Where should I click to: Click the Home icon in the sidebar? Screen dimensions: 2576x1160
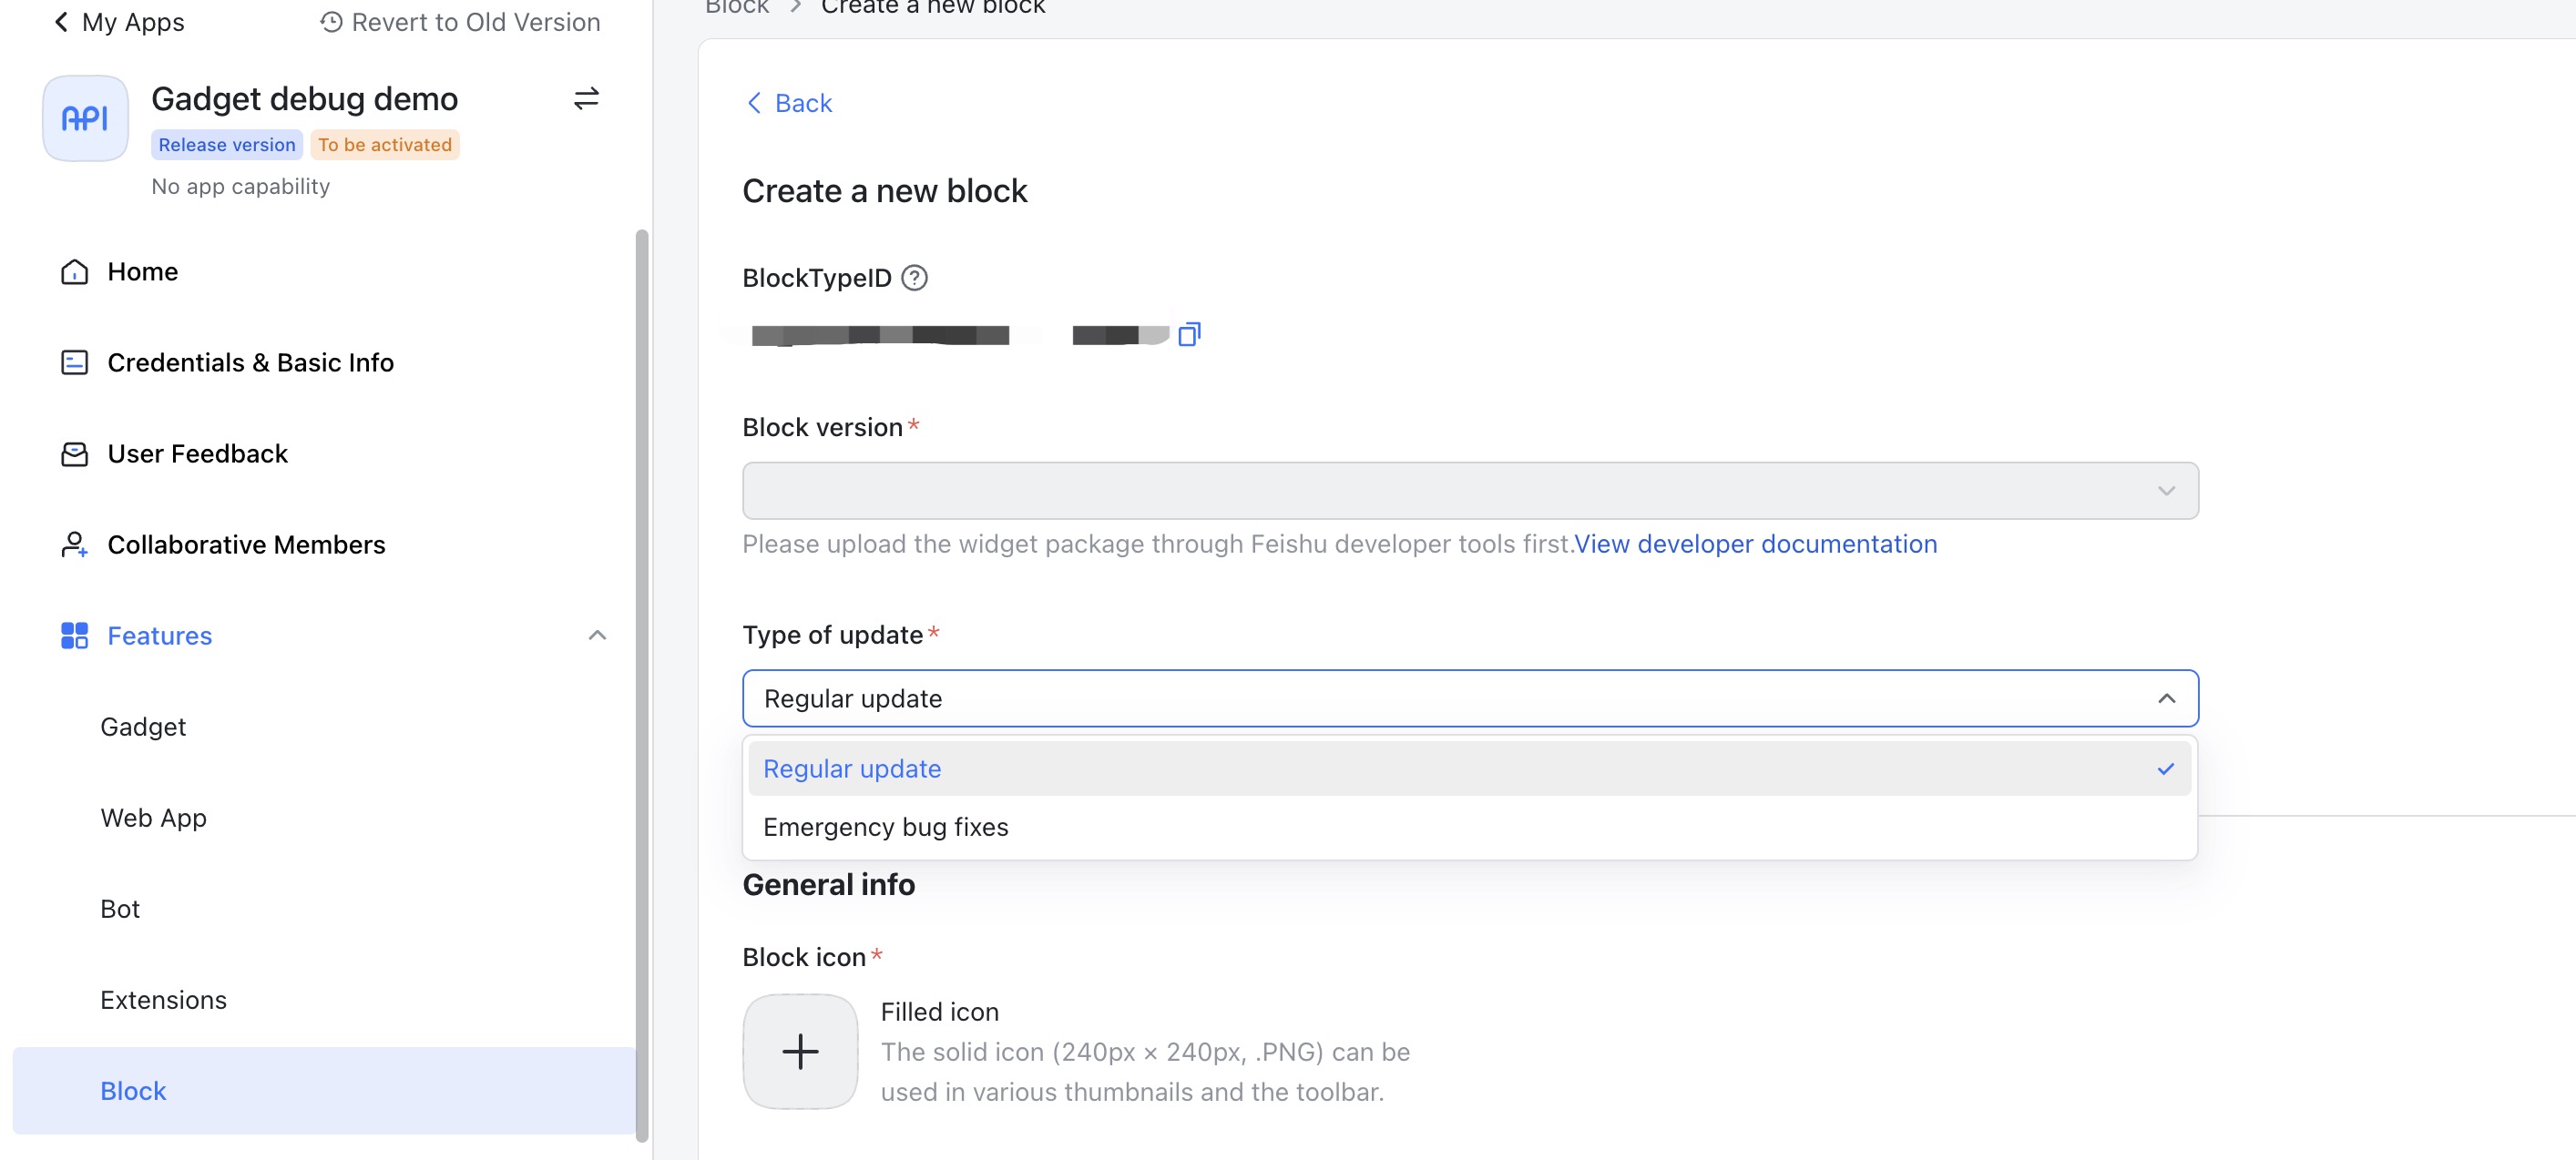pyautogui.click(x=73, y=271)
